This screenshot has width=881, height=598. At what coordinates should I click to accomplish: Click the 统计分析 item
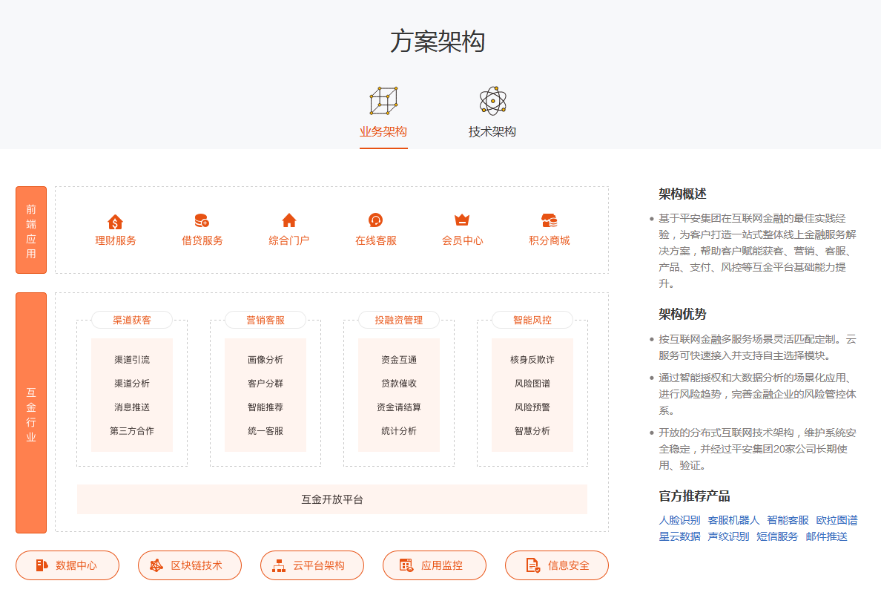(399, 431)
